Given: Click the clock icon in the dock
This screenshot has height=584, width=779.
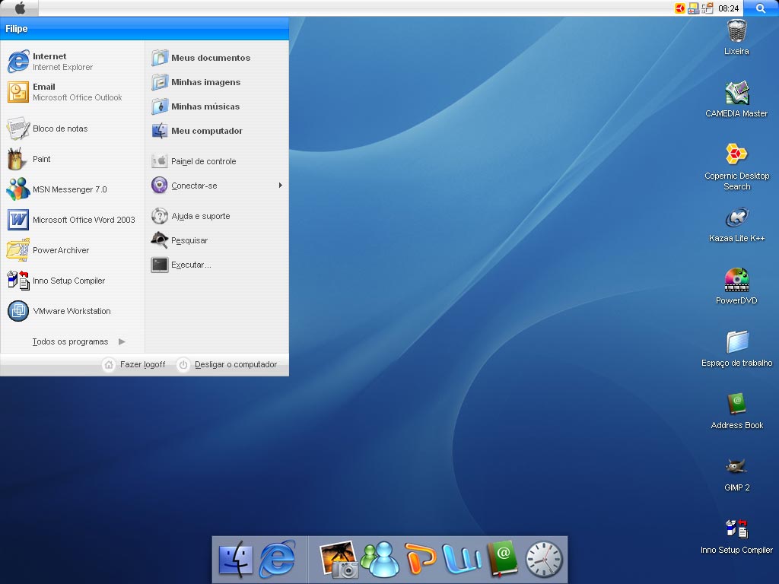Looking at the screenshot, I should pyautogui.click(x=544, y=560).
